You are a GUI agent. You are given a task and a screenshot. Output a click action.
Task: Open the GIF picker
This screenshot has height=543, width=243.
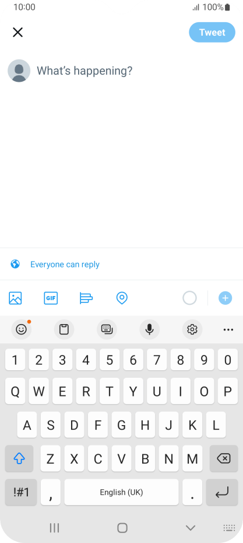point(51,298)
